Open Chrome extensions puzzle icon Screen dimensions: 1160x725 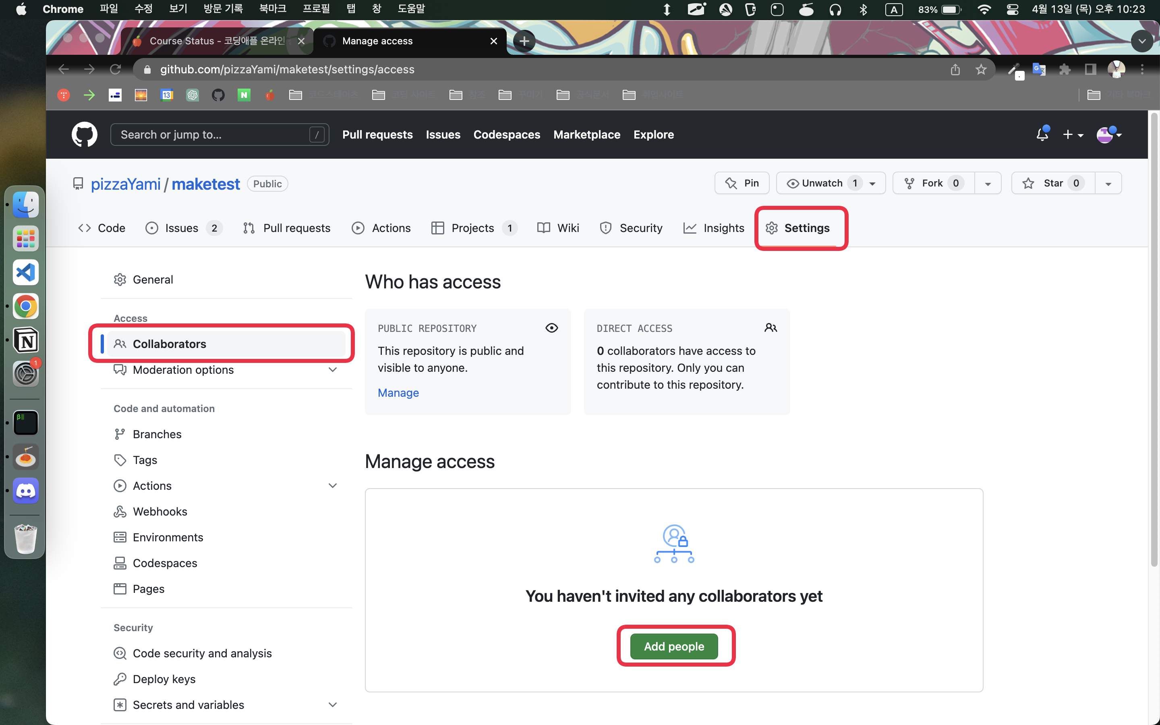[x=1065, y=70]
